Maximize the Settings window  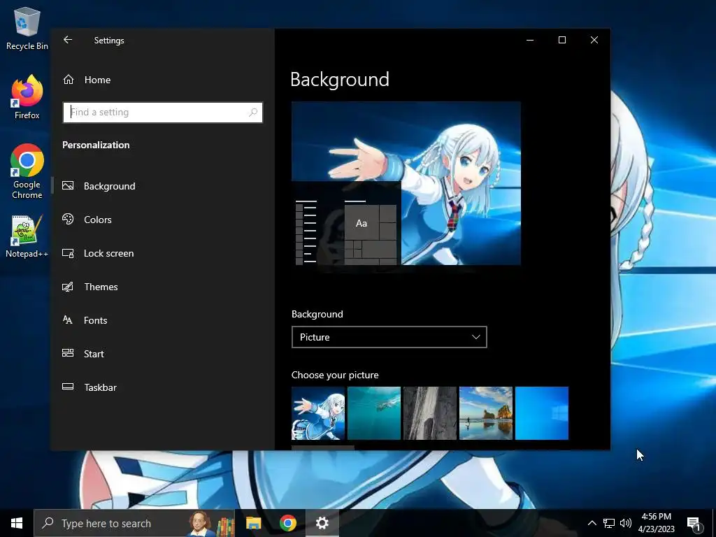coord(562,40)
